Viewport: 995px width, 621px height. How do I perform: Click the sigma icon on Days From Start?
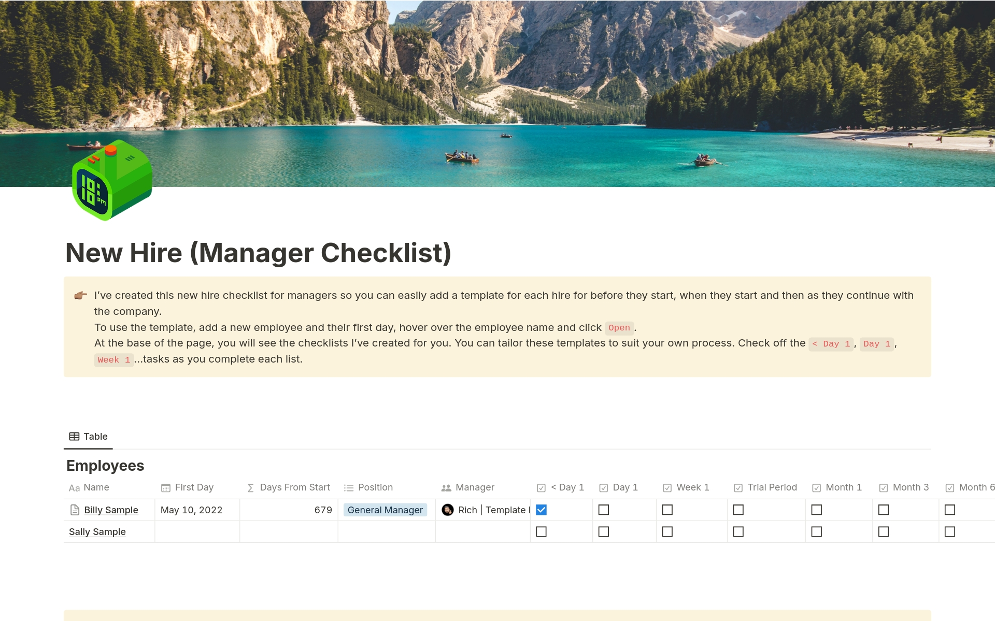point(250,488)
